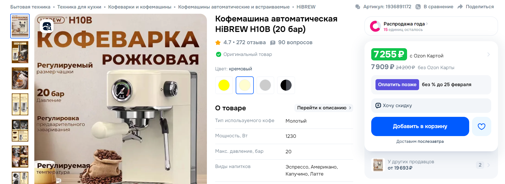Click the article number copy icon

point(358,7)
